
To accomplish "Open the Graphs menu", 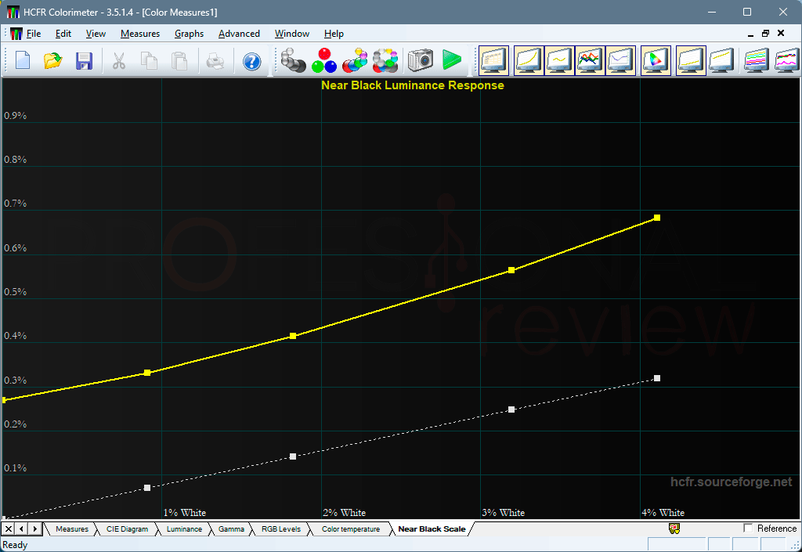I will (x=189, y=34).
